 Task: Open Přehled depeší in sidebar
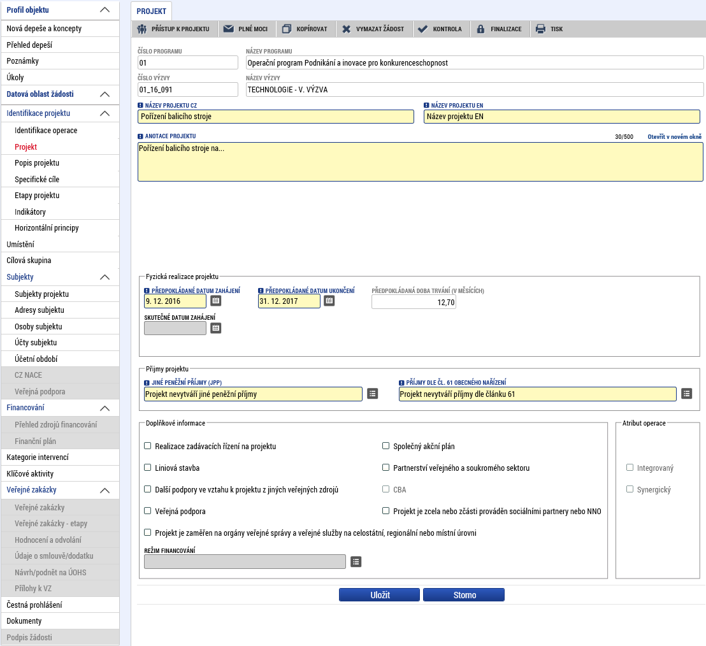click(60, 45)
